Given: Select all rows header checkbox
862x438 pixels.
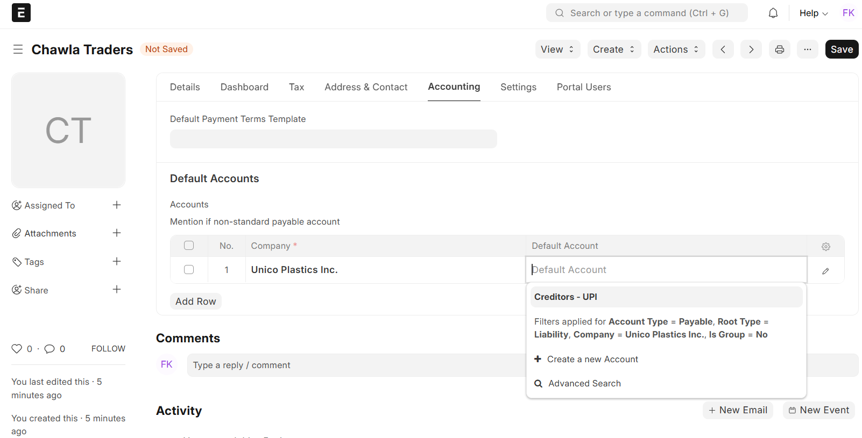Looking at the screenshot, I should coord(189,246).
